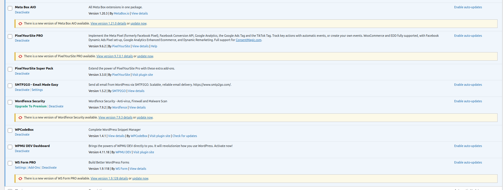The height and width of the screenshot is (190, 503).
Task: Click update now for Wordfence Security
Action: tap(145, 117)
